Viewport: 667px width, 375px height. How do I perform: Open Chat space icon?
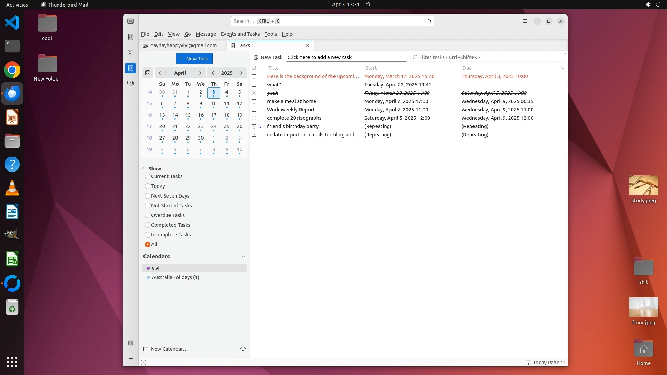131,84
